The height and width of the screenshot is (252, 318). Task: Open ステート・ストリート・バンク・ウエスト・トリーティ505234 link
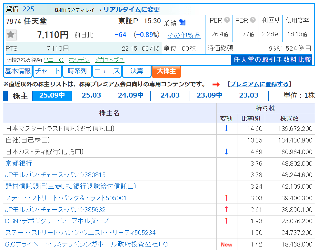(x=80, y=233)
